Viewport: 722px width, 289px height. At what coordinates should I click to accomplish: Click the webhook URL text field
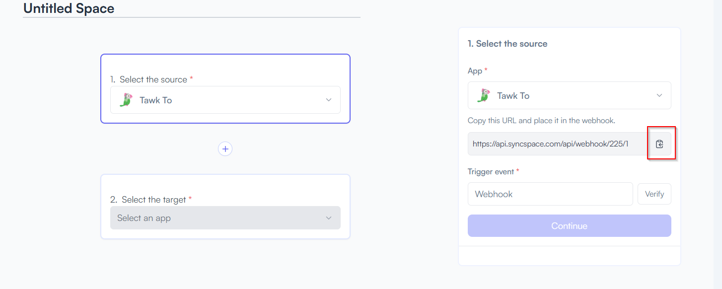tap(558, 144)
